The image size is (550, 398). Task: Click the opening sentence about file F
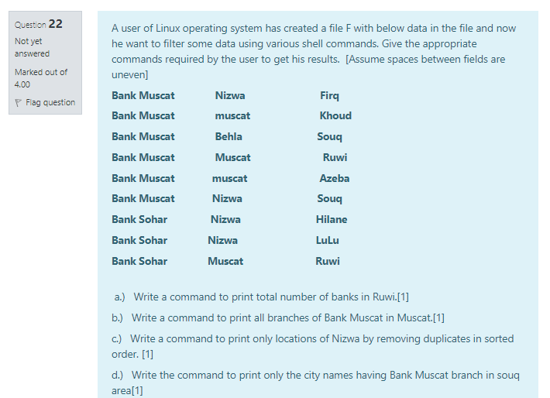click(x=314, y=36)
